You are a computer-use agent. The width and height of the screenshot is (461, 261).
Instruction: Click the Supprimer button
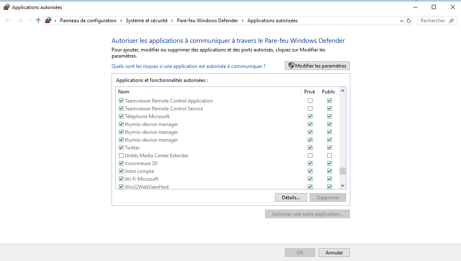click(x=328, y=198)
